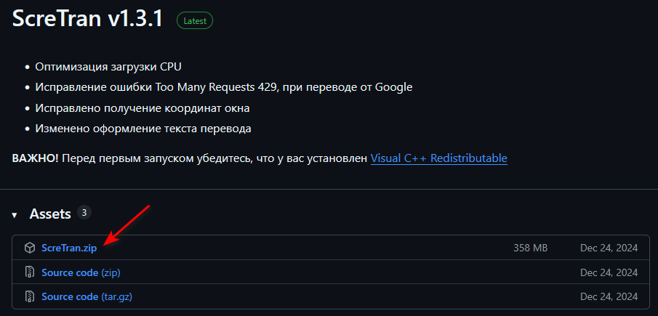Click the ScreTran v1.3.1 release title

point(89,20)
